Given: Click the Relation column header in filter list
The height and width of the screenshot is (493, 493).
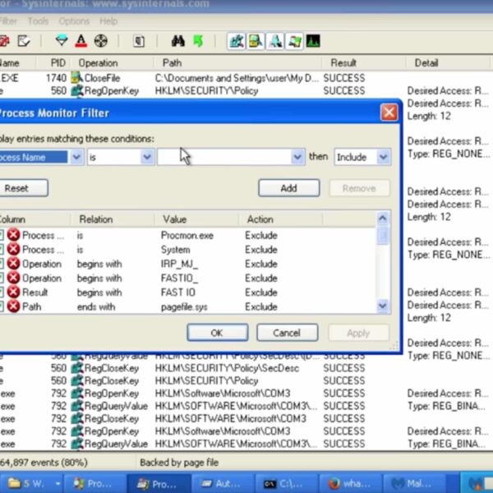Looking at the screenshot, I should (113, 219).
